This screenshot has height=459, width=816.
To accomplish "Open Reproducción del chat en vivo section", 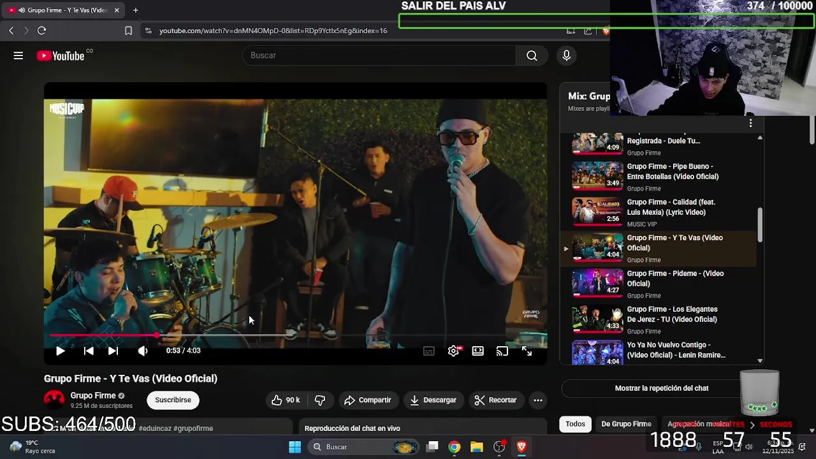I will coord(353,428).
